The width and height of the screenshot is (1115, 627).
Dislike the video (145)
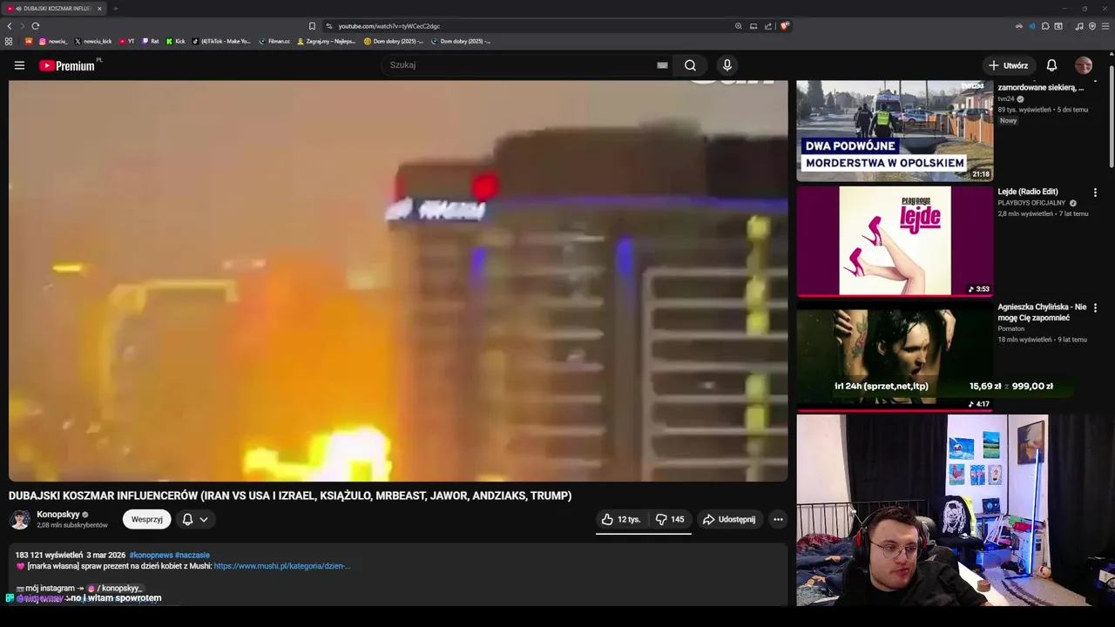(x=670, y=519)
